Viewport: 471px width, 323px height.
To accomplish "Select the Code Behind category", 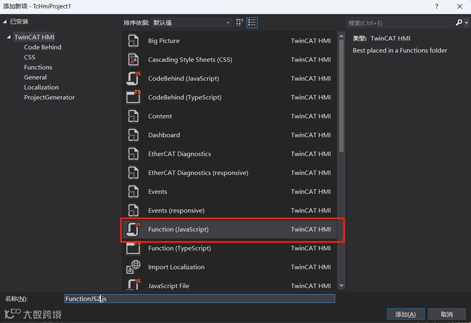I will pos(43,47).
